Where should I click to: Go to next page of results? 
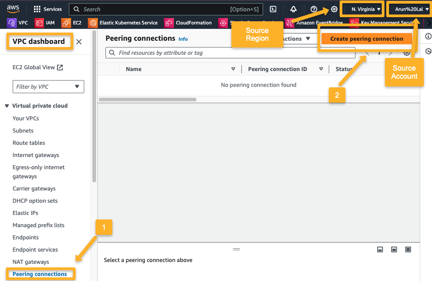coord(390,53)
